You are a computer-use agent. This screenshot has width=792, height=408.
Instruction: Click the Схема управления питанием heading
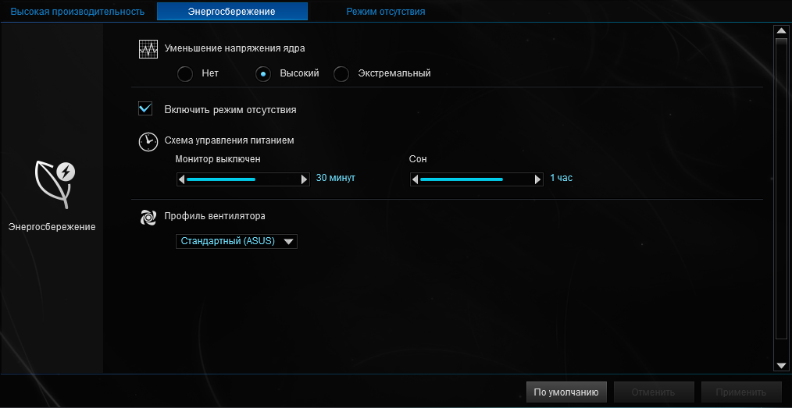tap(230, 140)
